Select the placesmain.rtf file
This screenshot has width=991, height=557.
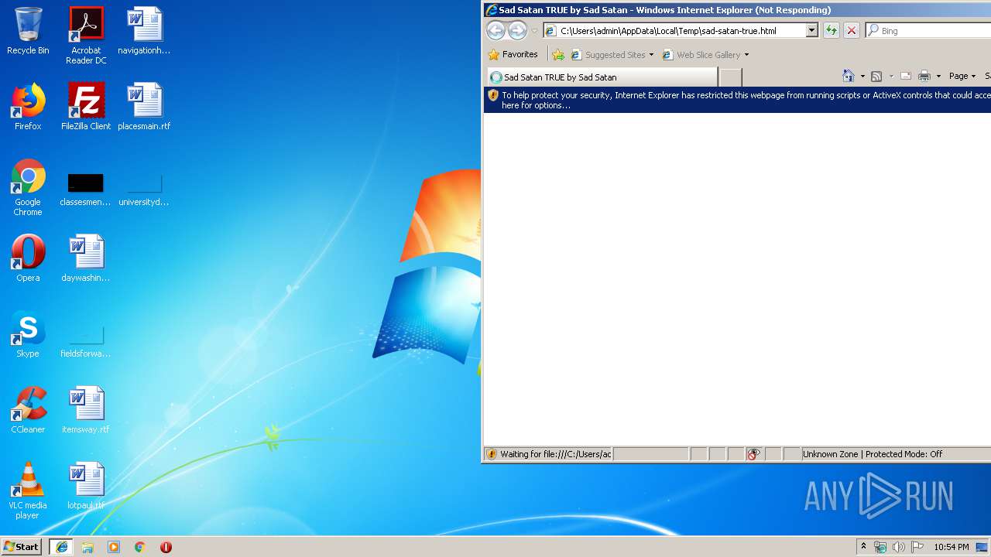144,107
